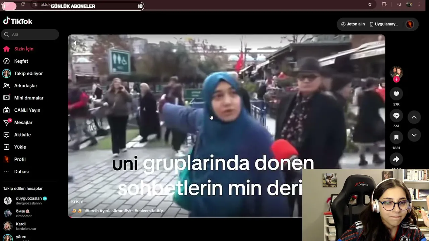
Task: Open the kardelenucar followed account
Action: click(26, 226)
